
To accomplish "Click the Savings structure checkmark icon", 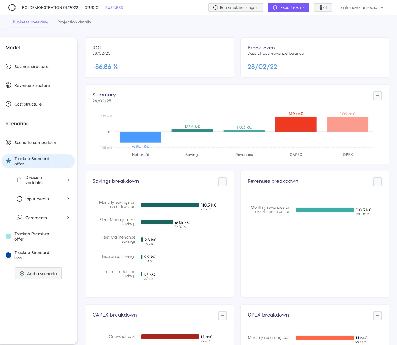I will [8, 66].
